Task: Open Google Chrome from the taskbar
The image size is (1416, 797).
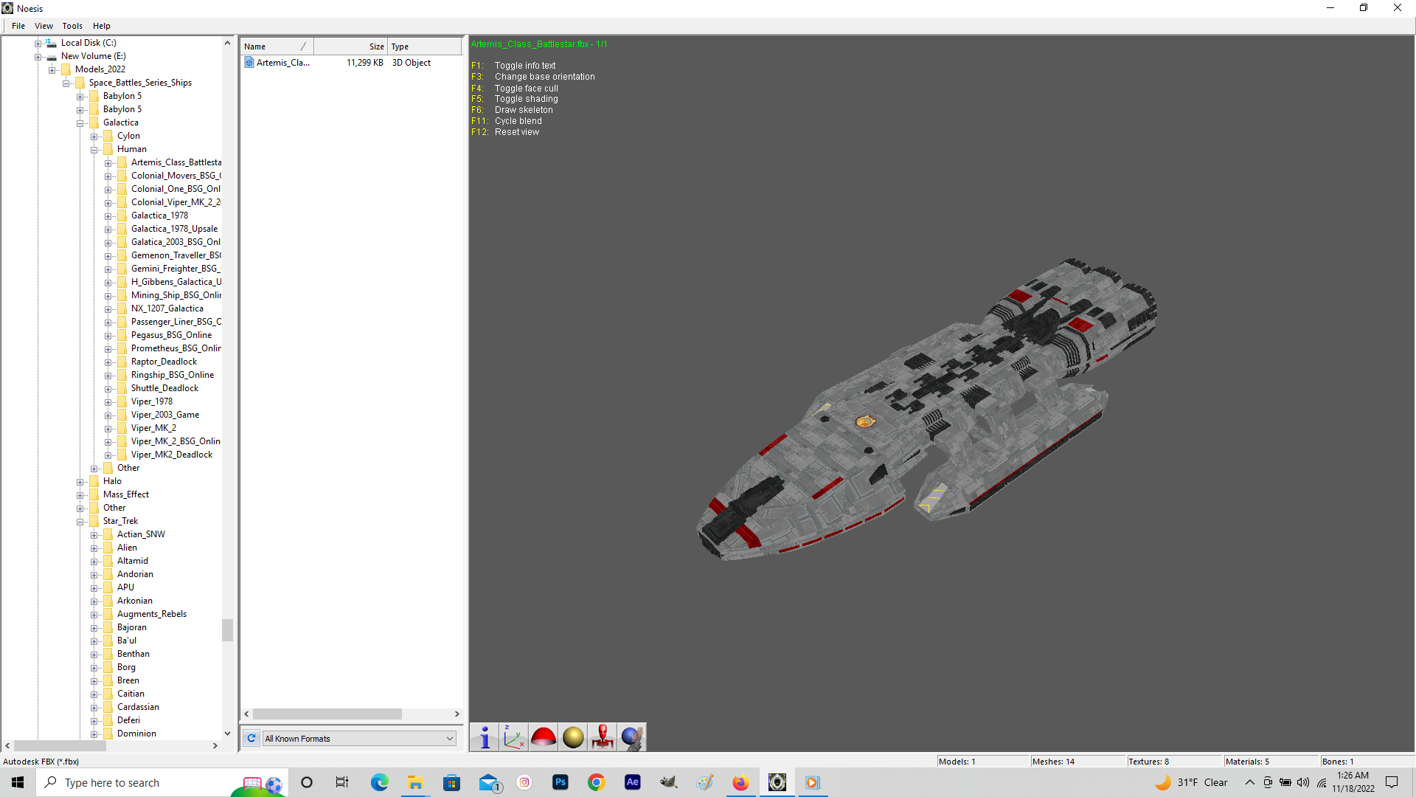Action: tap(597, 782)
